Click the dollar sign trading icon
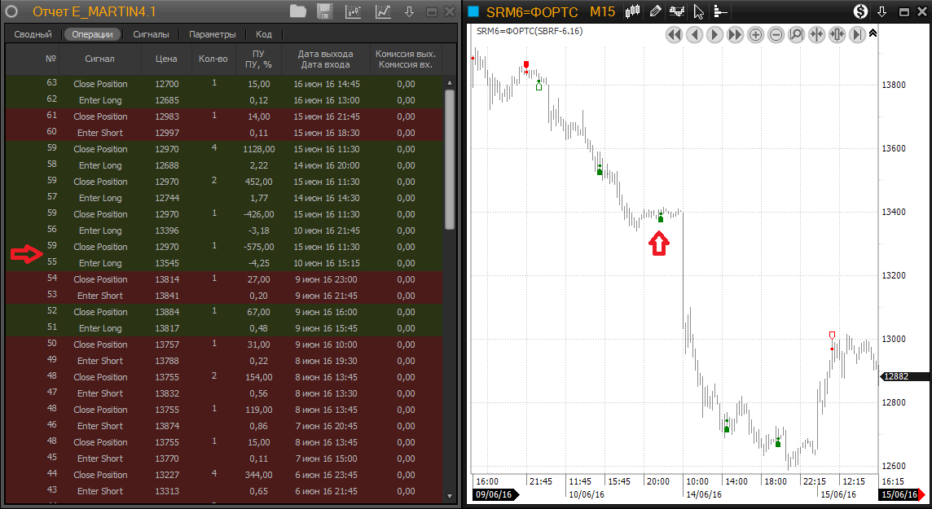The height and width of the screenshot is (509, 932). (860, 11)
